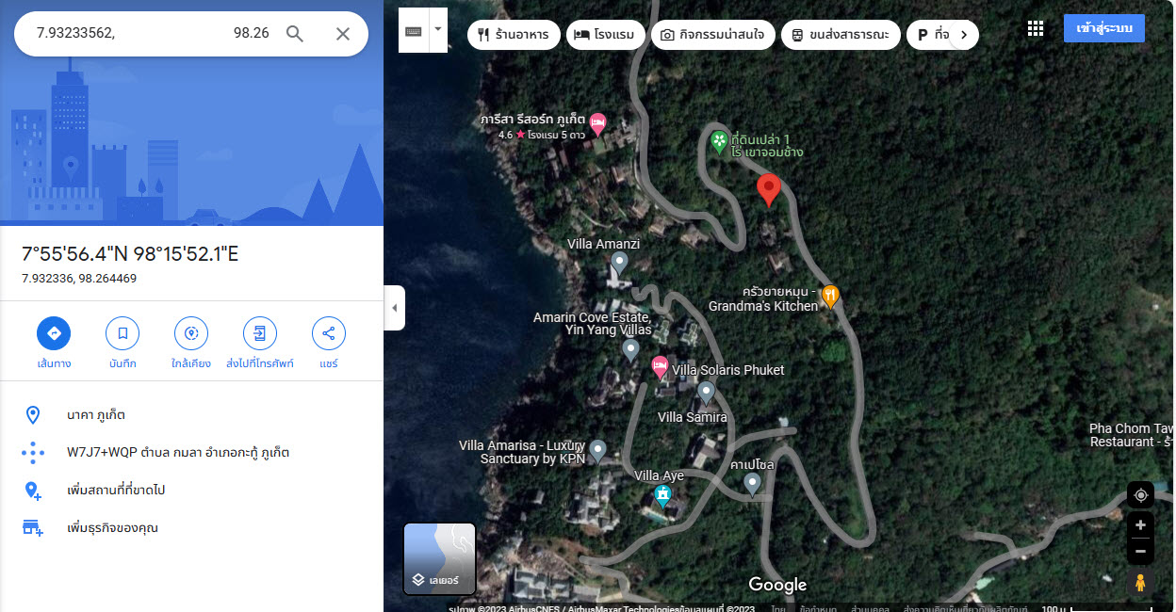The width and height of the screenshot is (1176, 612).
Task: Activate the Street View pegman
Action: pyautogui.click(x=1140, y=583)
